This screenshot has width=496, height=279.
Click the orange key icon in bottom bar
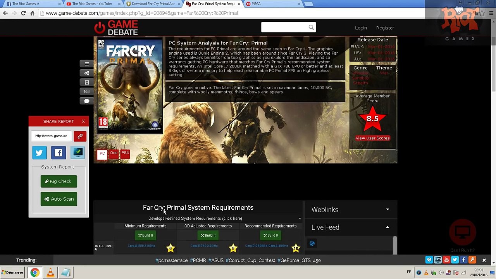[x=472, y=260]
